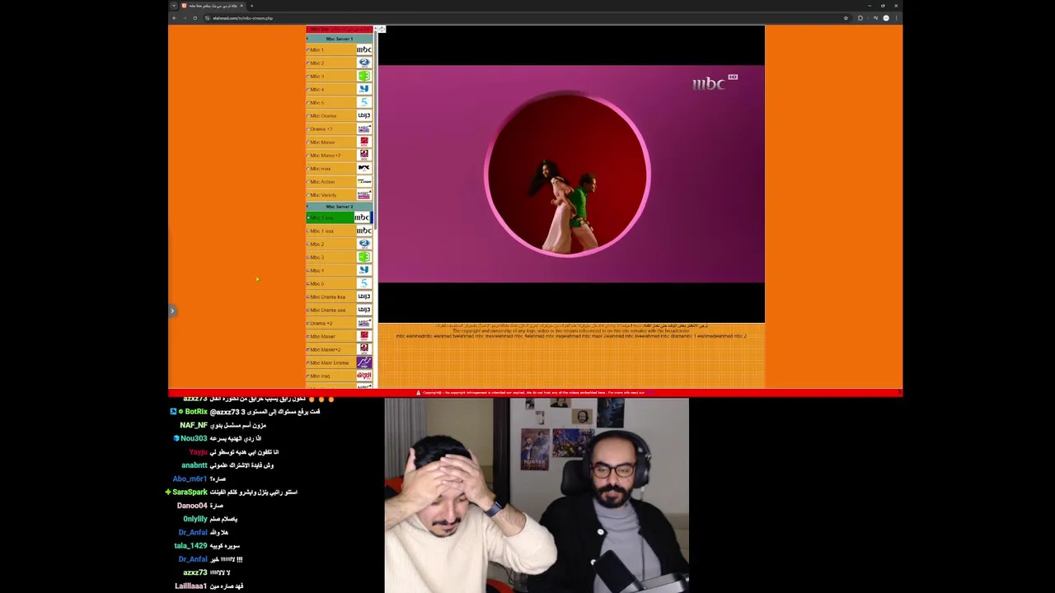Reload the page with the refresh icon
Viewport: 1055px width, 593px height.
[195, 18]
